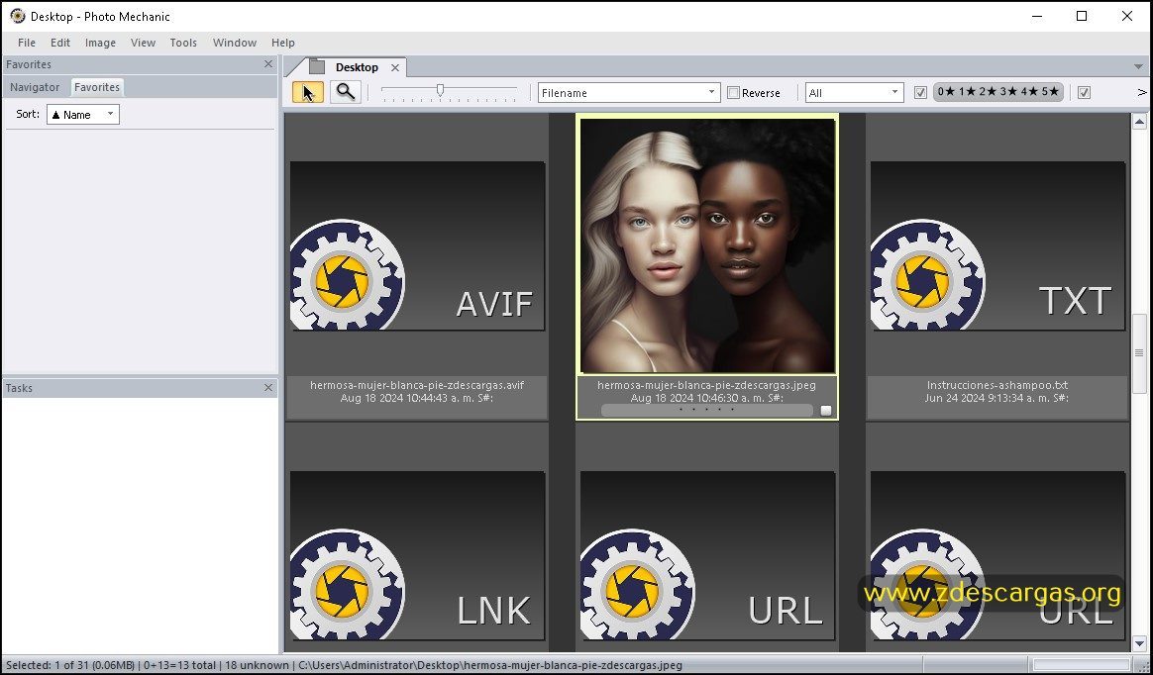Close the Desktop tab
Screen dimensions: 1153x675
pos(395,67)
